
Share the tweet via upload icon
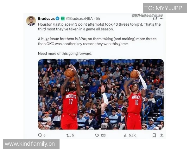161,135
